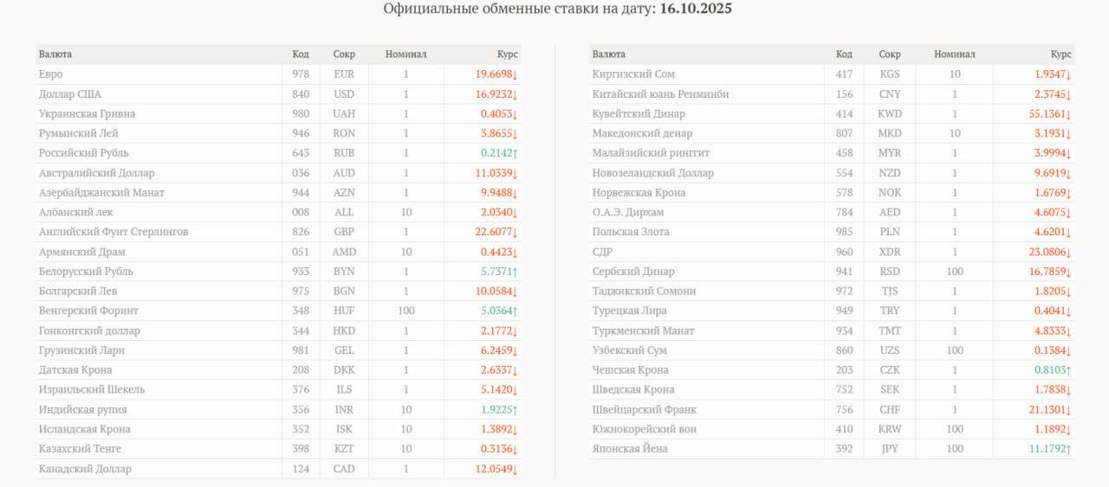Click the Чешская Крона rate 0.8103
This screenshot has width=1109, height=487.
pos(1049,370)
